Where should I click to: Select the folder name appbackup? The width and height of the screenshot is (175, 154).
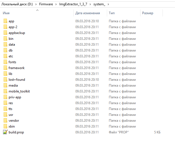17,33
